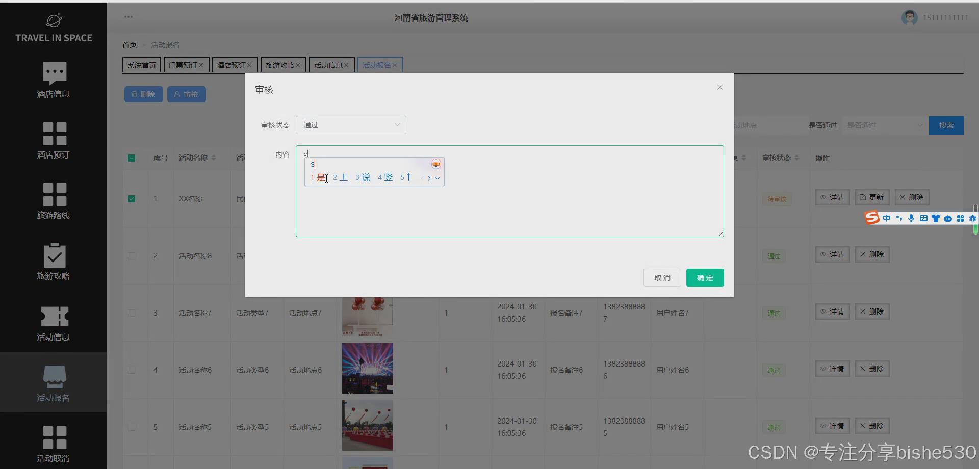Screen dimensions: 979x469
Task: Click the 取消 cancel button
Action: [662, 278]
